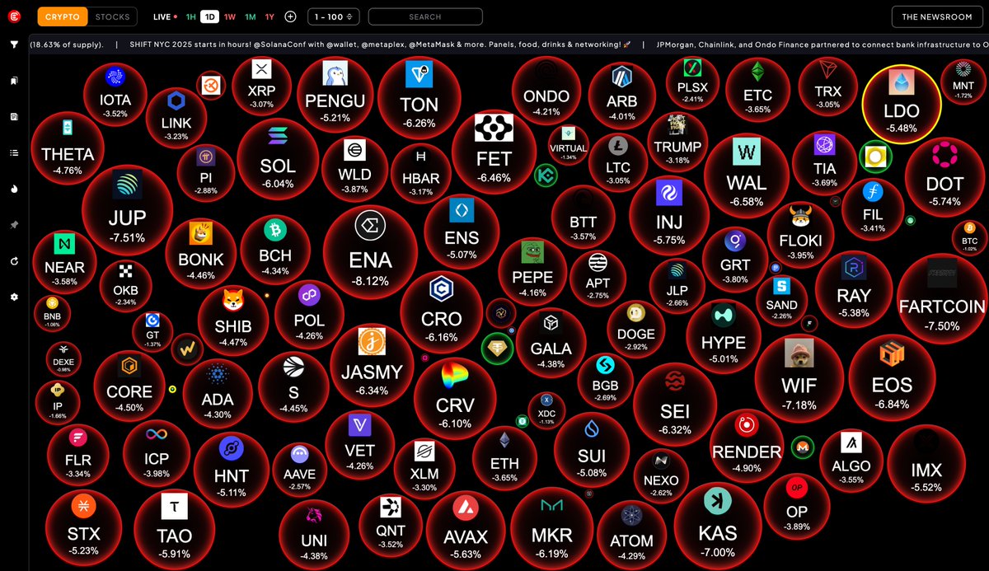Image resolution: width=989 pixels, height=571 pixels.
Task: Select the 1H timeframe tab
Action: (x=190, y=16)
